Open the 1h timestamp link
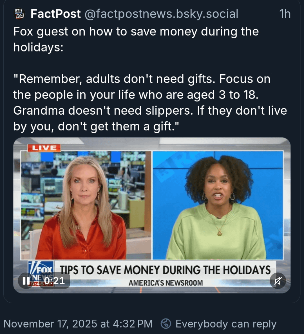 tap(285, 14)
